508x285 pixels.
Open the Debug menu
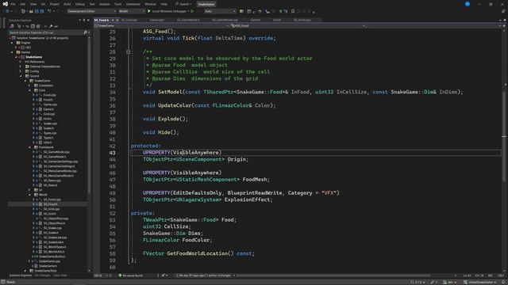point(79,4)
